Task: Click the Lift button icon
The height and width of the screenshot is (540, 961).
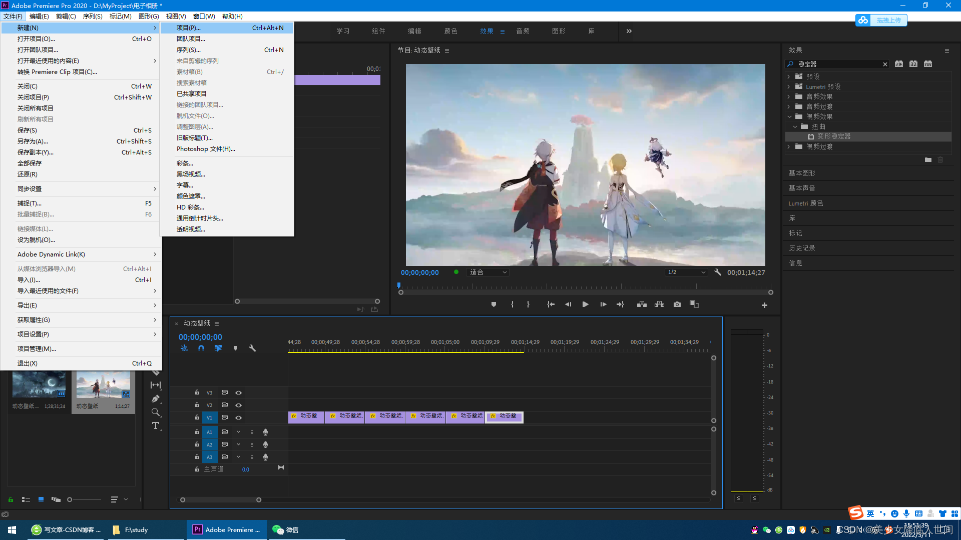Action: pos(642,304)
